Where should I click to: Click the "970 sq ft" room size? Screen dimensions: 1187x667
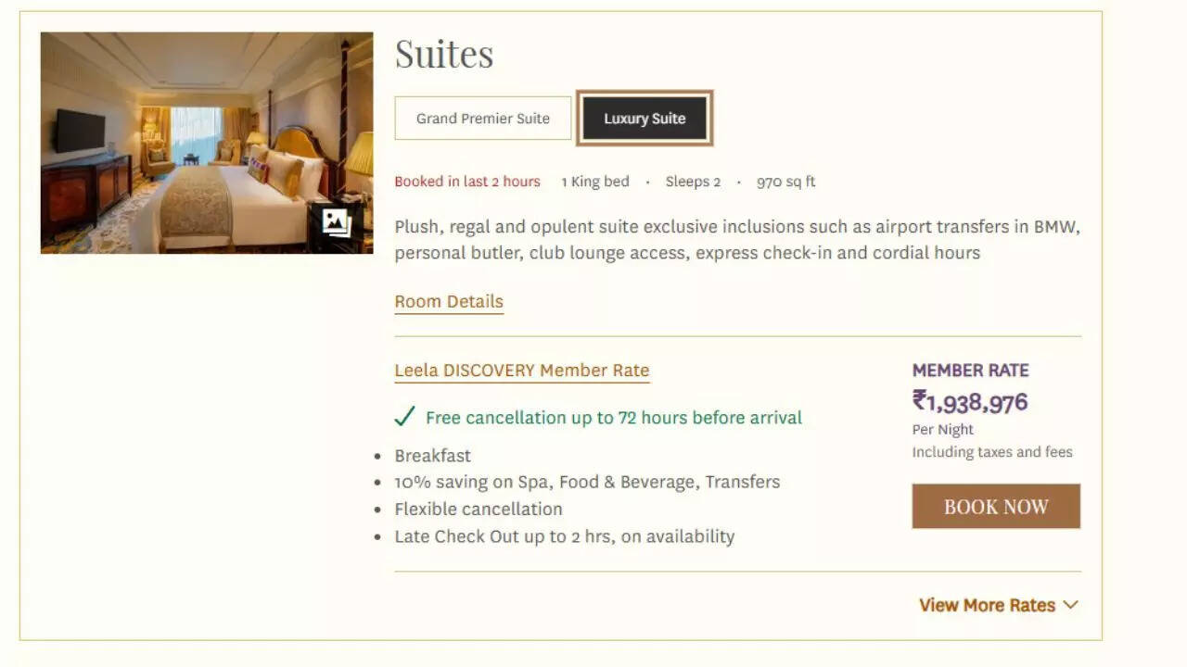785,182
